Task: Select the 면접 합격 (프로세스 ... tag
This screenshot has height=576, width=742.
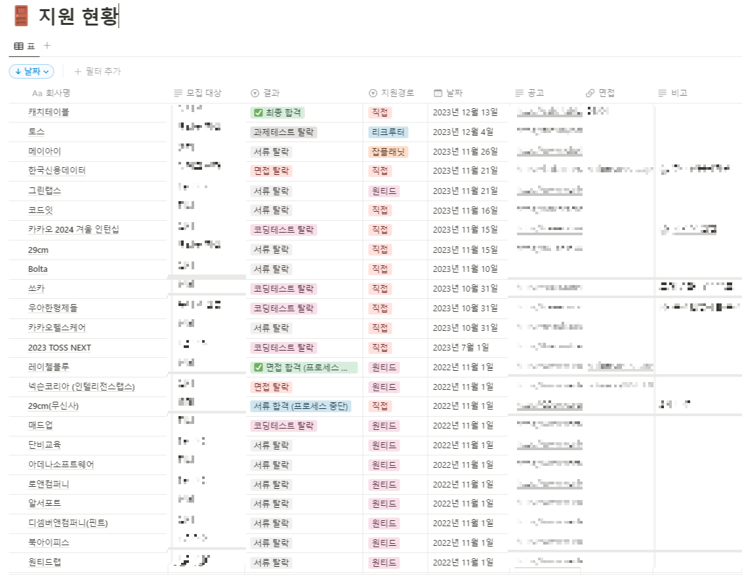Action: click(304, 368)
